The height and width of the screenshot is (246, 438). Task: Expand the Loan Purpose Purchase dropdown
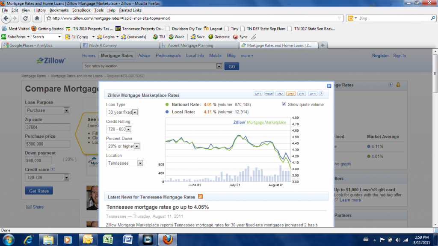click(x=47, y=110)
